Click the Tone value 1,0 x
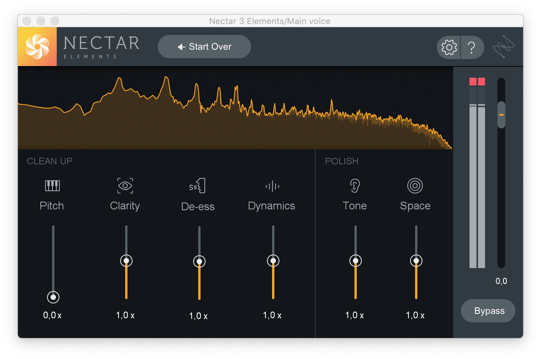541x359 pixels. (355, 315)
